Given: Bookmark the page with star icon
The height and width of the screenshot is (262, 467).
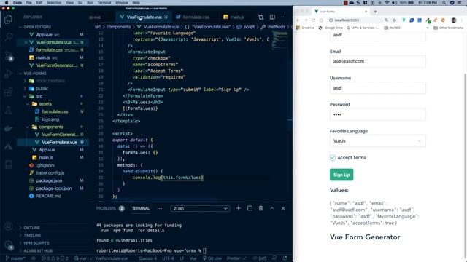Looking at the screenshot, I should click(x=394, y=20).
